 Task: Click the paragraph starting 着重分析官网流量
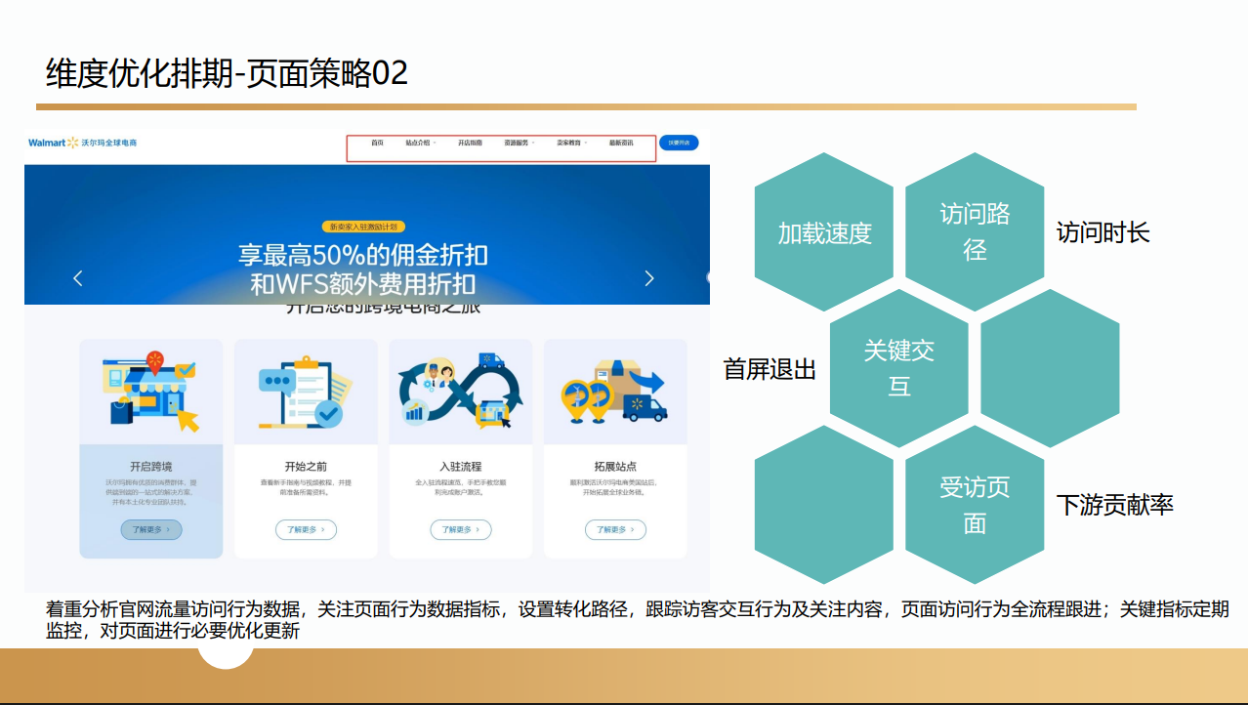(637, 620)
